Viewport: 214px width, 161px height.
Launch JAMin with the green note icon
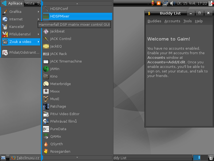46,69
